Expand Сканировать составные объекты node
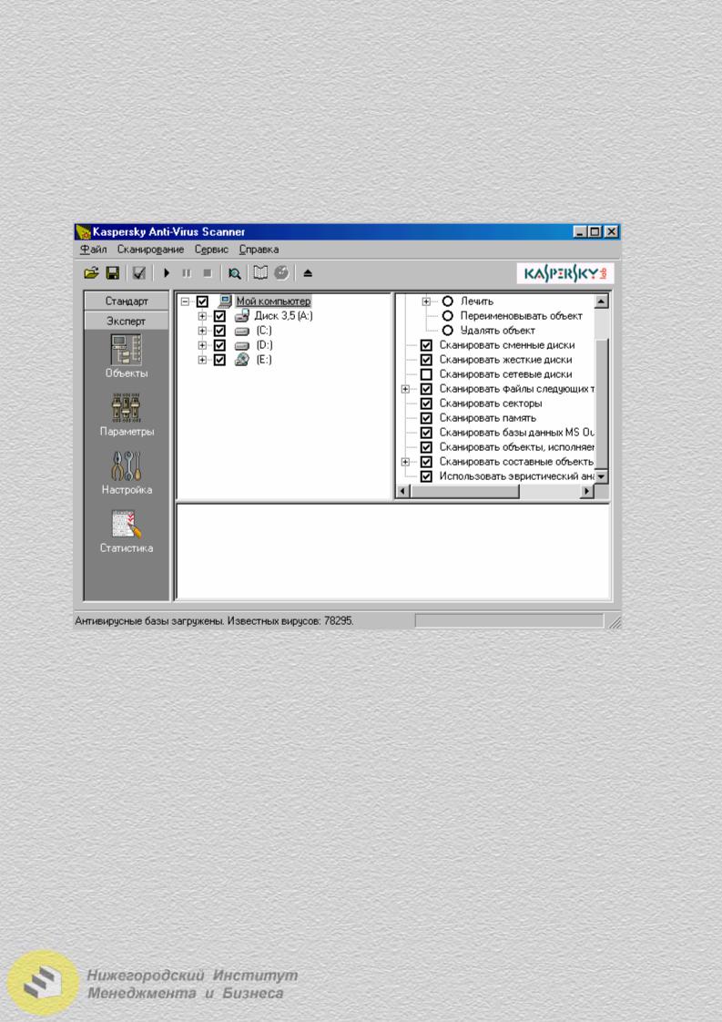Screen dimensions: 722x1022 point(405,462)
